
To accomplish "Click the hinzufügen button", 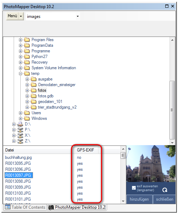I will pos(139,199).
